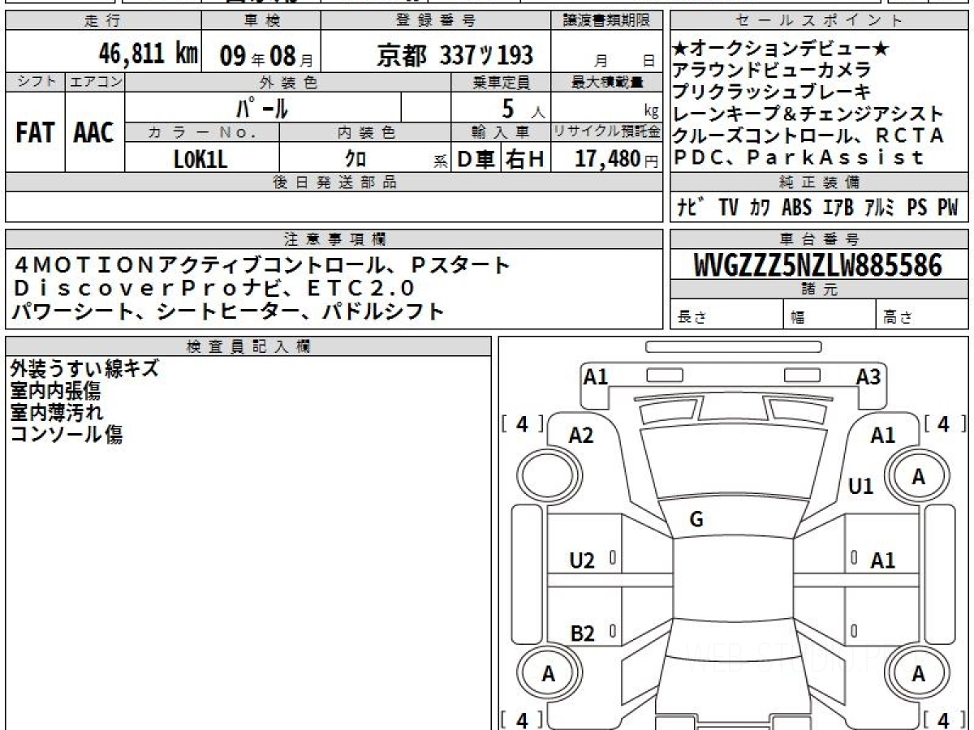Select the FAT shift type cell
Screen dimensions: 974x730
click(35, 133)
